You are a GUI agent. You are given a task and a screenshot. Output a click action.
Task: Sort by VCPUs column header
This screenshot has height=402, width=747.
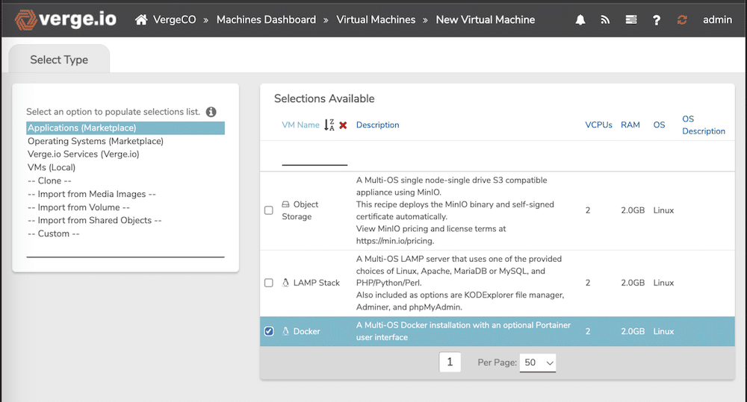click(x=599, y=125)
